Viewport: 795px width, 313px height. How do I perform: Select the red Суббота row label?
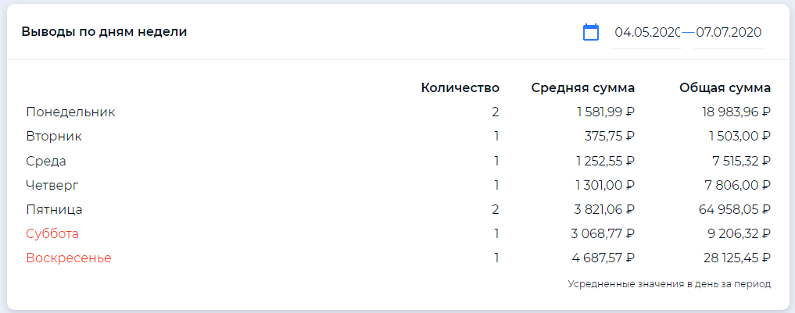pyautogui.click(x=52, y=233)
